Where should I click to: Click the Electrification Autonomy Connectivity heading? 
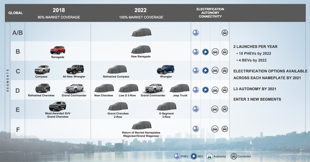coord(210,13)
